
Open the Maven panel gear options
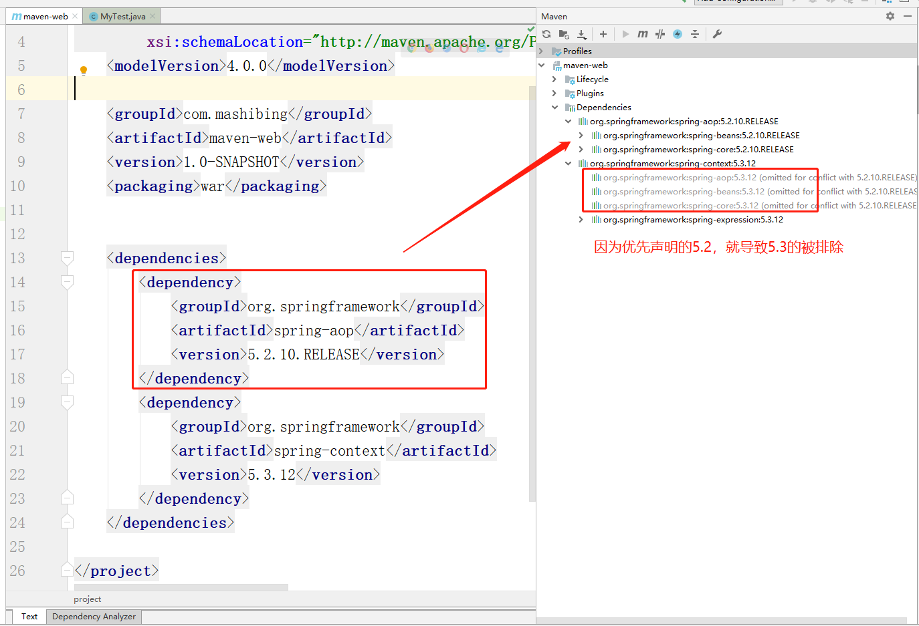tap(890, 16)
